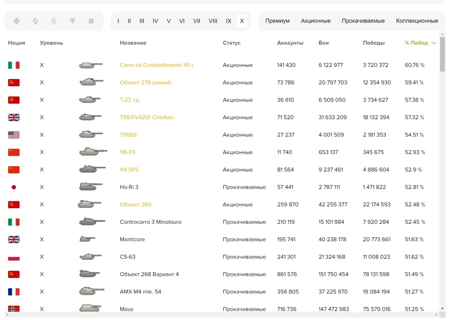450x320 pixels.
Task: Filter by light tank class icon
Action: [x=17, y=21]
